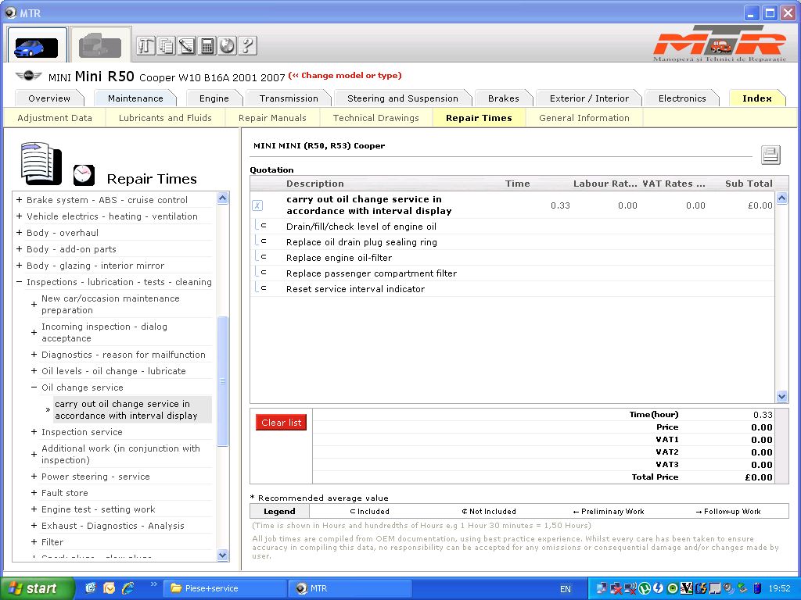Viewport: 801px width, 600px height.
Task: Open the Windows Start menu
Action: (x=37, y=588)
